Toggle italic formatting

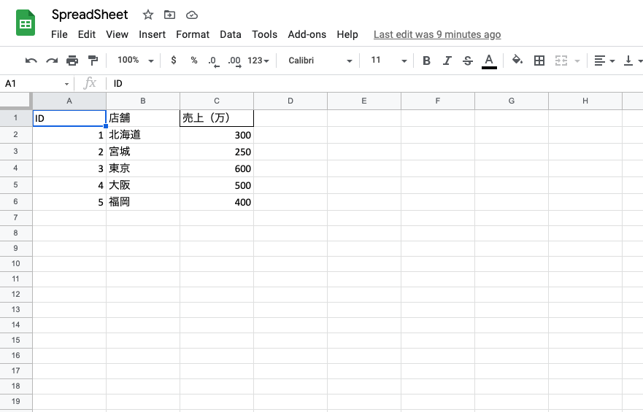(447, 61)
